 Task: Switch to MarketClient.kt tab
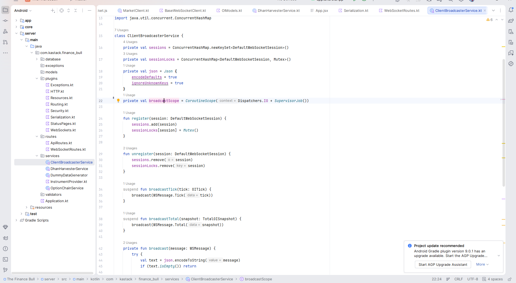[133, 10]
